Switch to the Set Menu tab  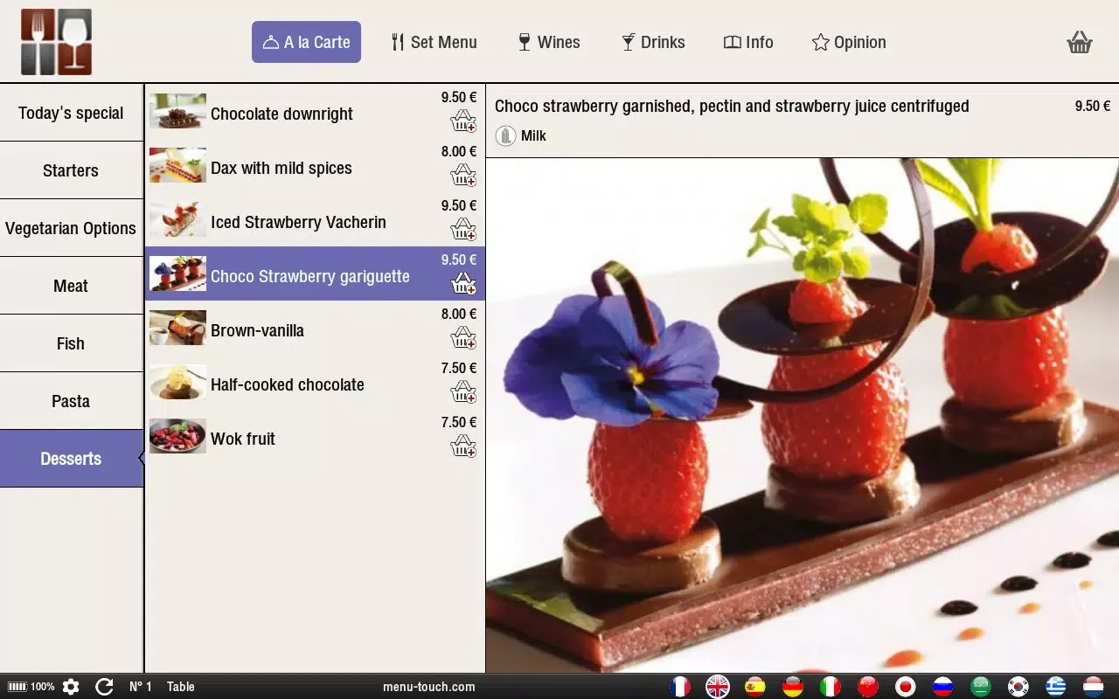[434, 42]
